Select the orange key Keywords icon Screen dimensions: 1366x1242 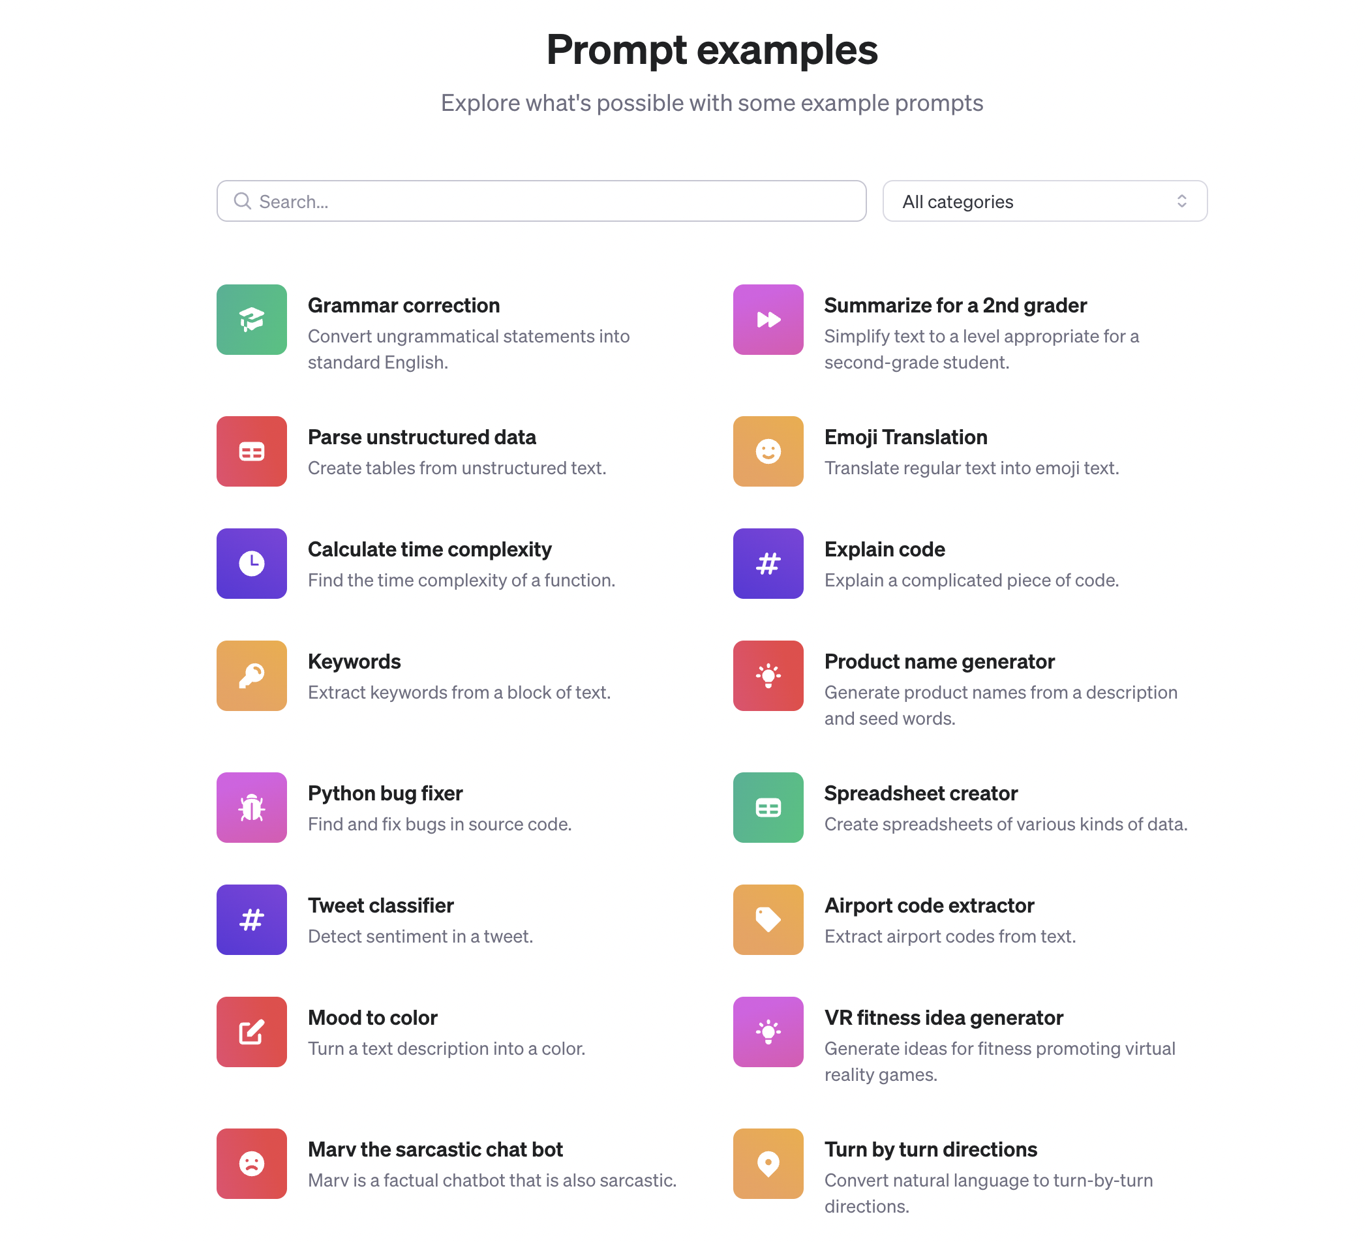coord(251,676)
